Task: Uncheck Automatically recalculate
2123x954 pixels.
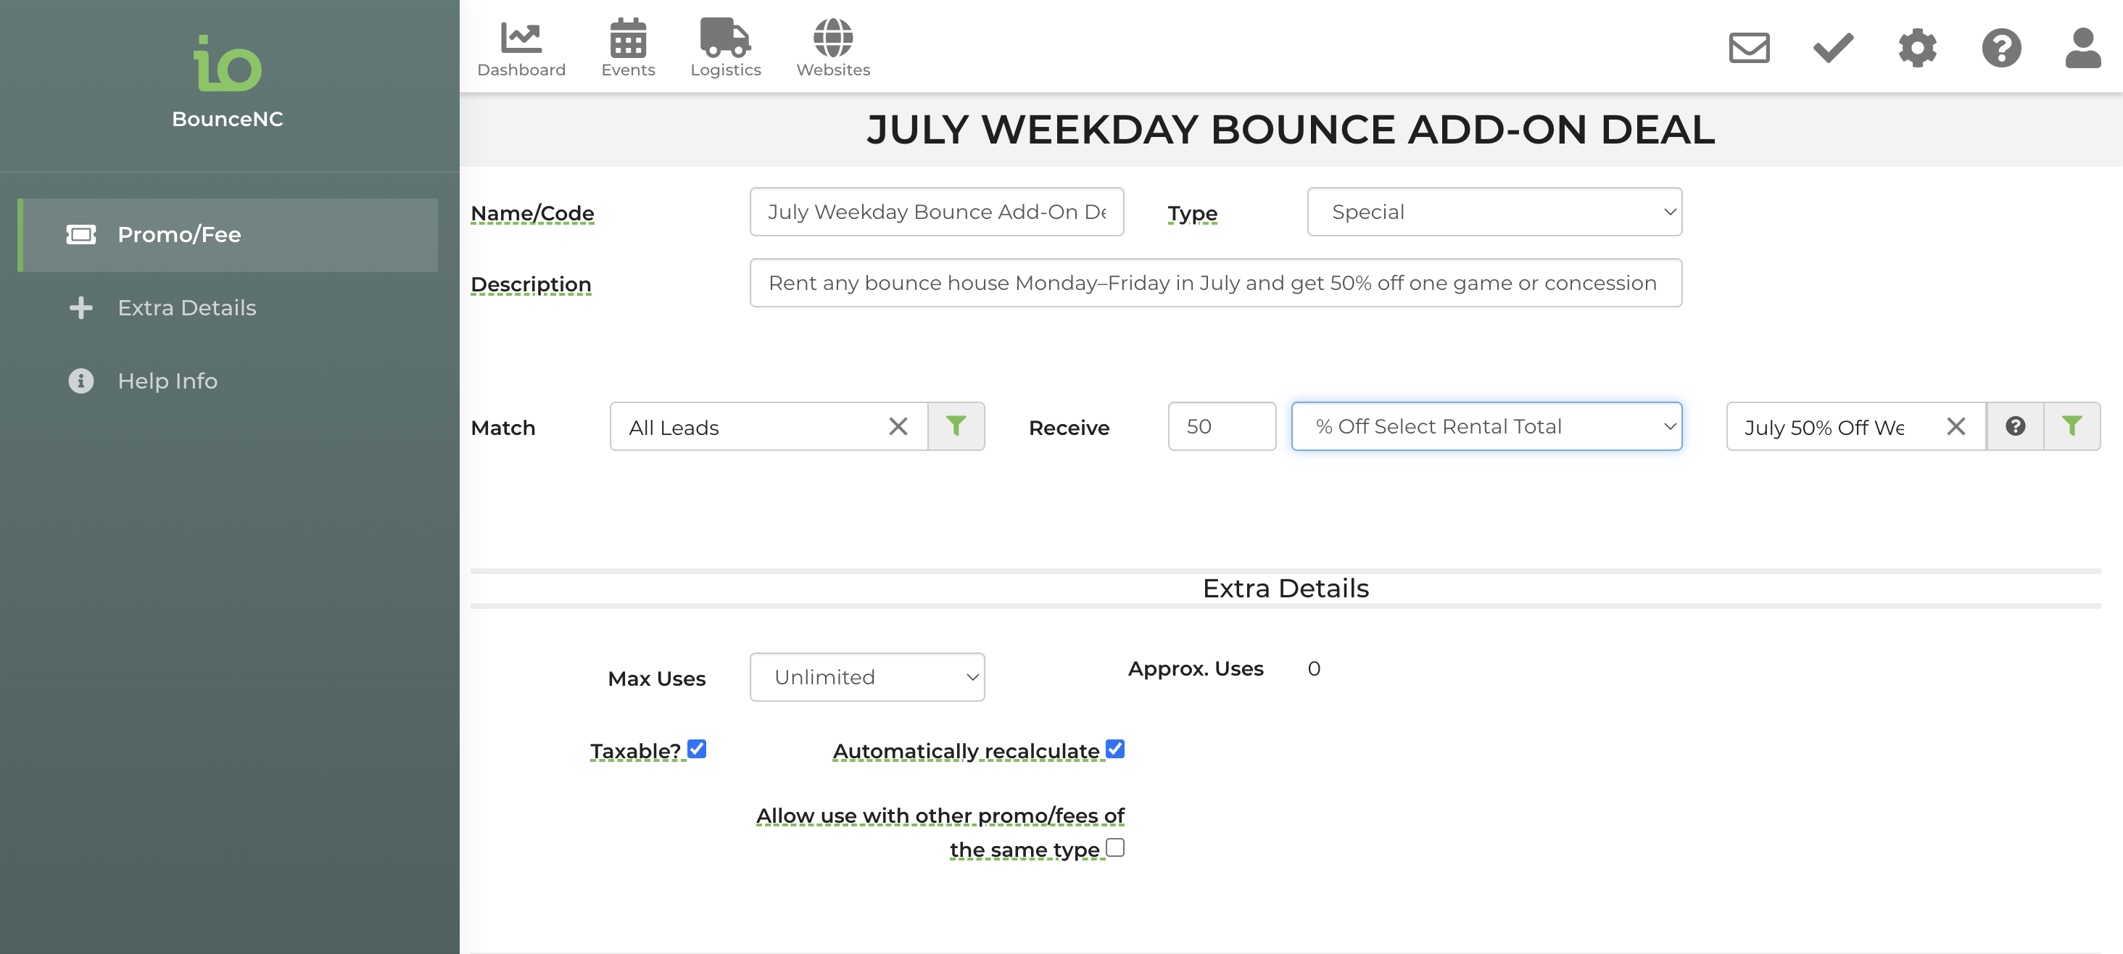Action: [1115, 748]
